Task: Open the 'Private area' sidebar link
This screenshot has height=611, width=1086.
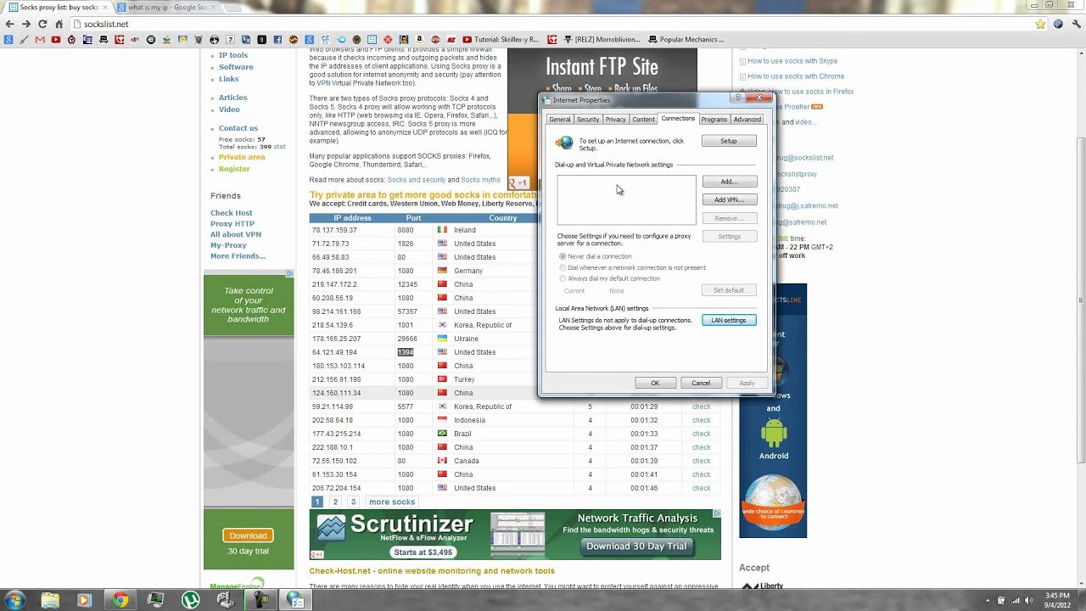Action: (242, 157)
